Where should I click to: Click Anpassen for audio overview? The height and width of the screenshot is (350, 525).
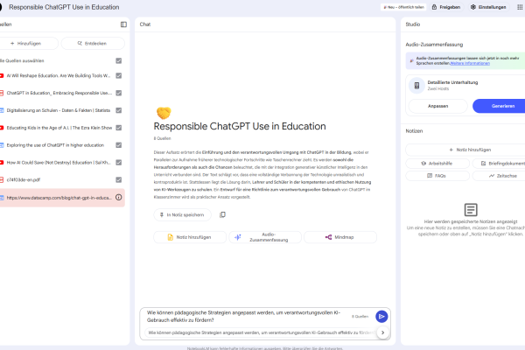pyautogui.click(x=438, y=106)
